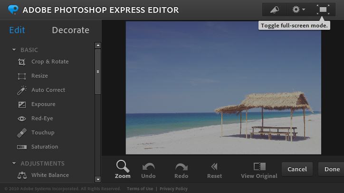This screenshot has width=344, height=193.
Task: Click the Red-Eye eye icon
Action: (21, 119)
